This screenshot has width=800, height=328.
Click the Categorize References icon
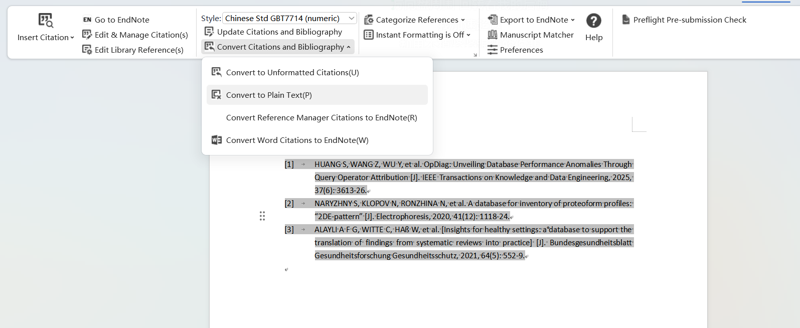pyautogui.click(x=369, y=20)
